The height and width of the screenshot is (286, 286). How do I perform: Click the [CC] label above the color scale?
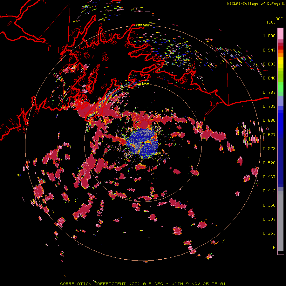pyautogui.click(x=271, y=22)
